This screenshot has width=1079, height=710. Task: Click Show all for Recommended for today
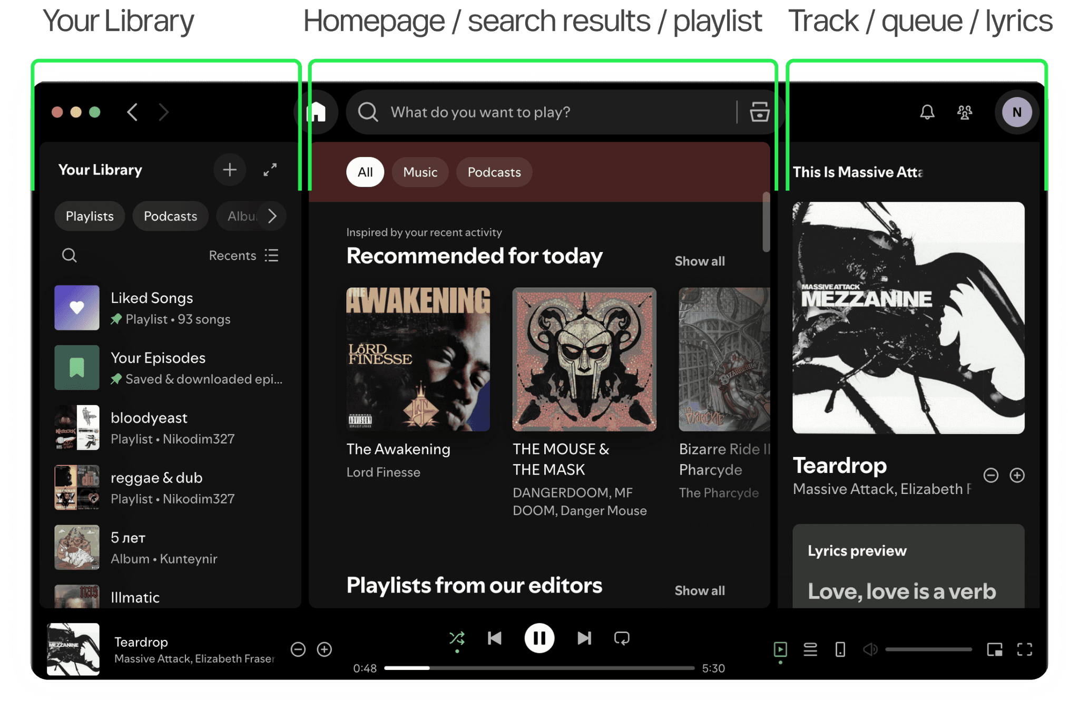pyautogui.click(x=699, y=261)
